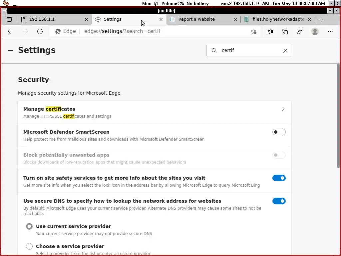Click Manage security settings for Microsoft Edge text
The height and width of the screenshot is (256, 341).
tap(69, 93)
